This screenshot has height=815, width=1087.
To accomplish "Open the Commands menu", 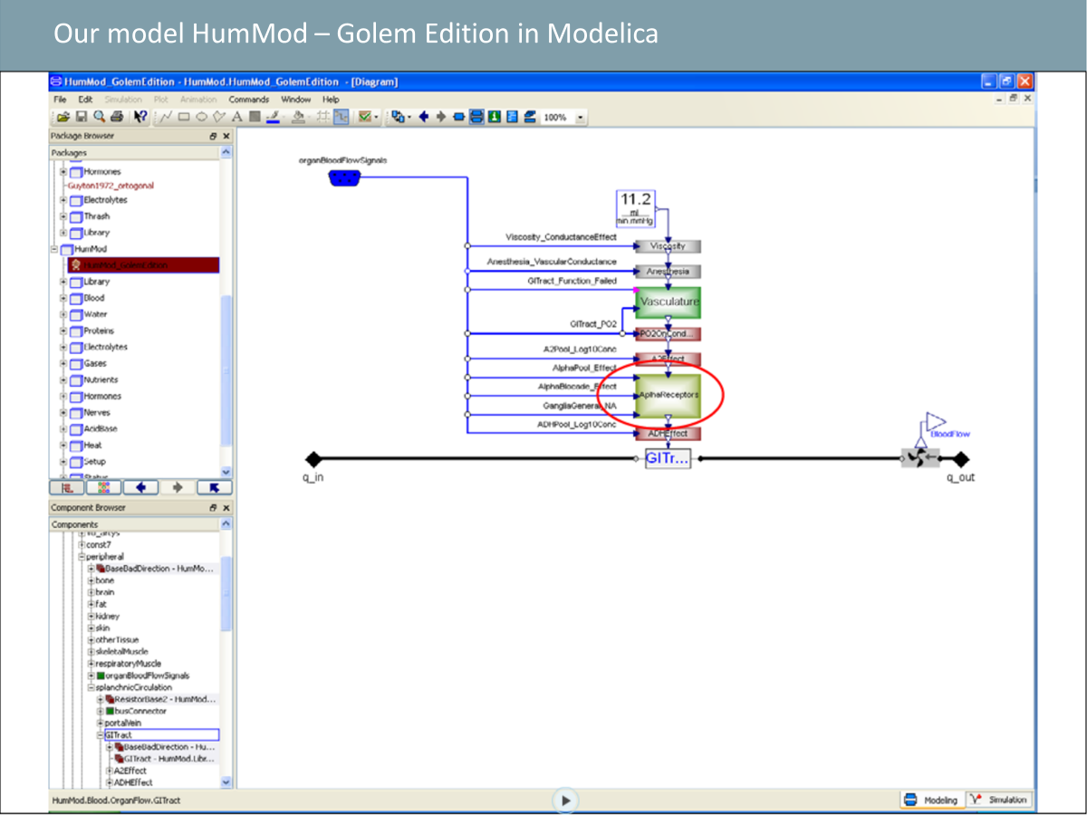I will [x=248, y=100].
